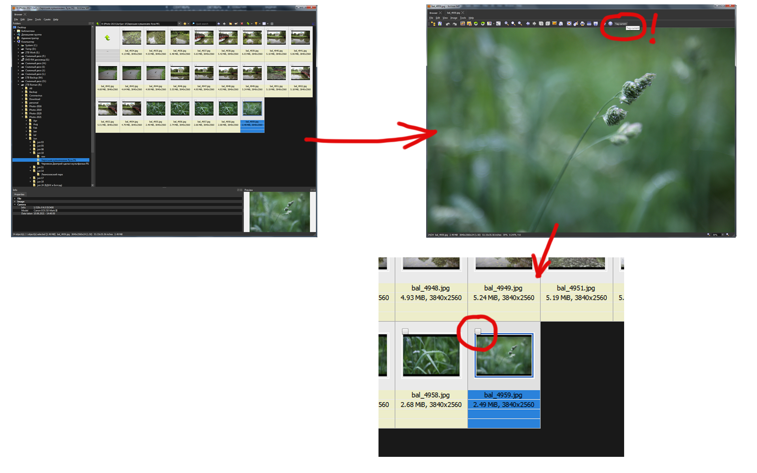Go to the previous image with the left arrow

point(528,24)
